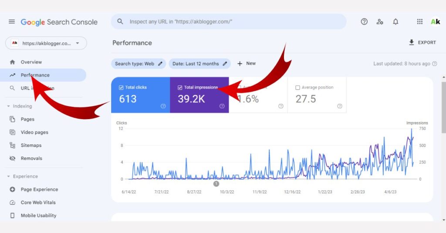The width and height of the screenshot is (446, 233).
Task: Enable the Average position checkbox
Action: coord(297,88)
